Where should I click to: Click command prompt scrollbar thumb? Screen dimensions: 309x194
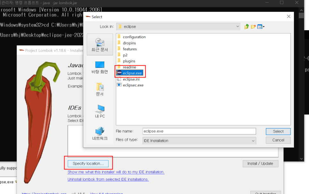tap(301, 16)
